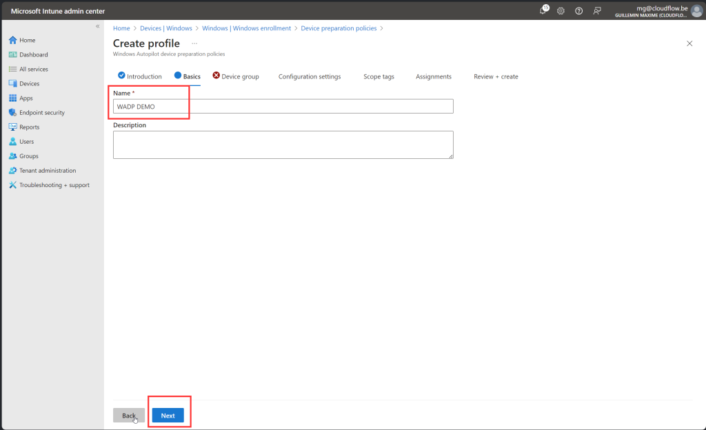Screen dimensions: 706x430
Task: Open the Assignments tab
Action: pos(433,76)
